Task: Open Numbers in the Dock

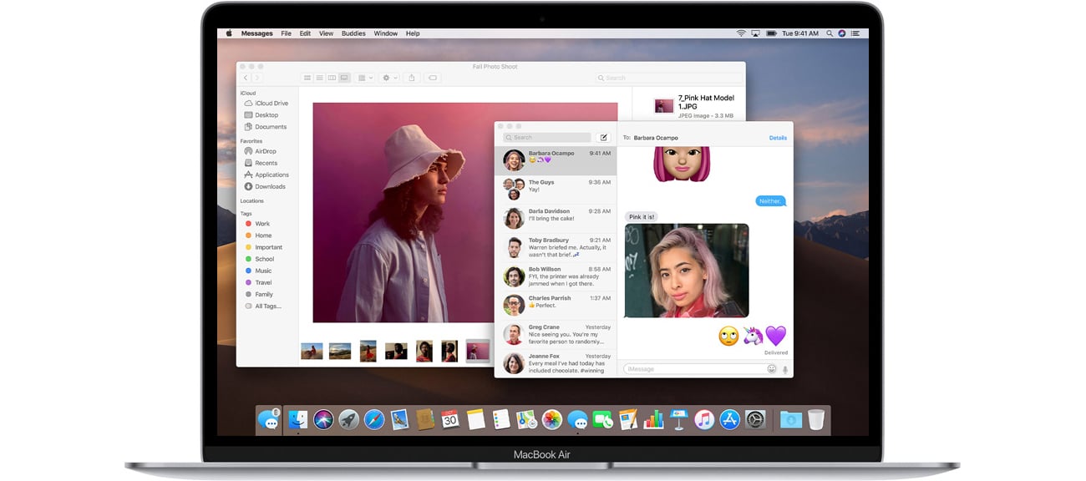Action: click(653, 419)
